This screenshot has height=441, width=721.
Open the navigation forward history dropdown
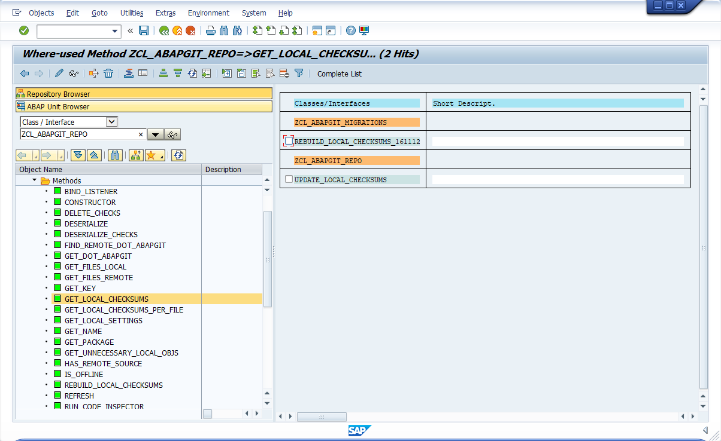coord(61,155)
